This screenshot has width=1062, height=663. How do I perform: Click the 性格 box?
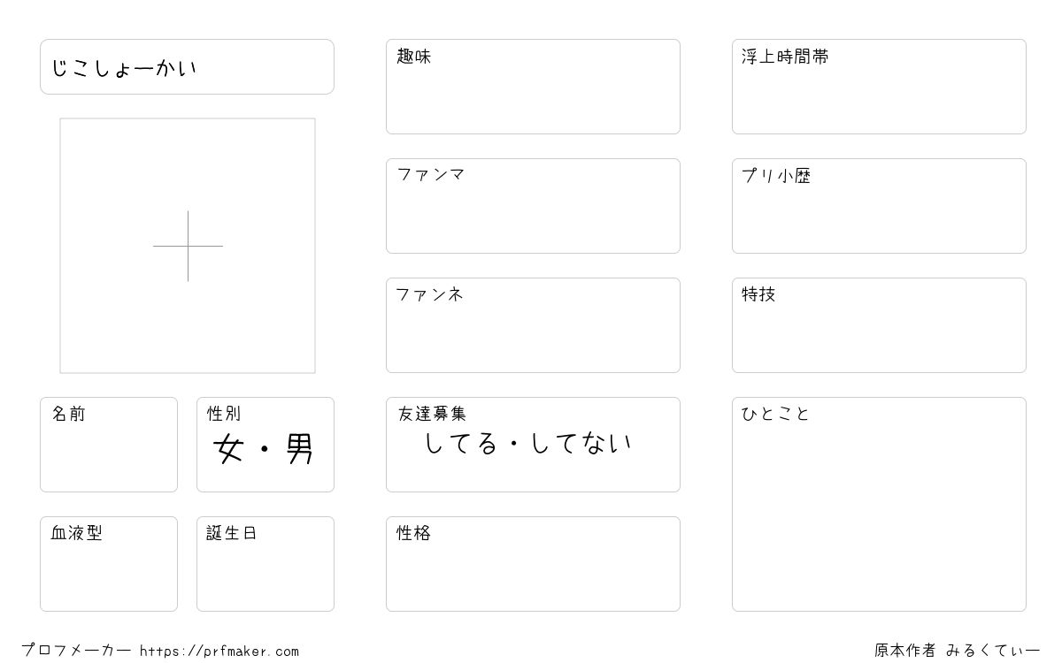(533, 564)
